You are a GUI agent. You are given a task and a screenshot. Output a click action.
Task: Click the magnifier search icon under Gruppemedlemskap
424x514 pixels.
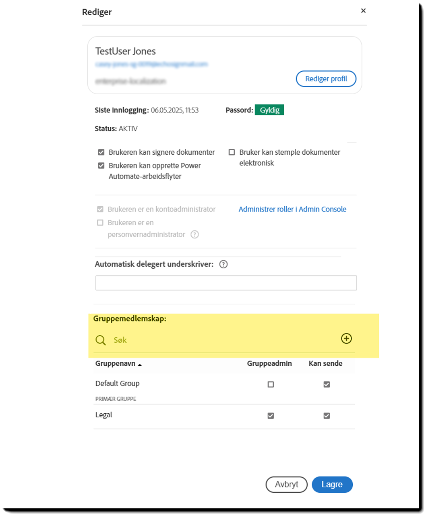(x=101, y=340)
